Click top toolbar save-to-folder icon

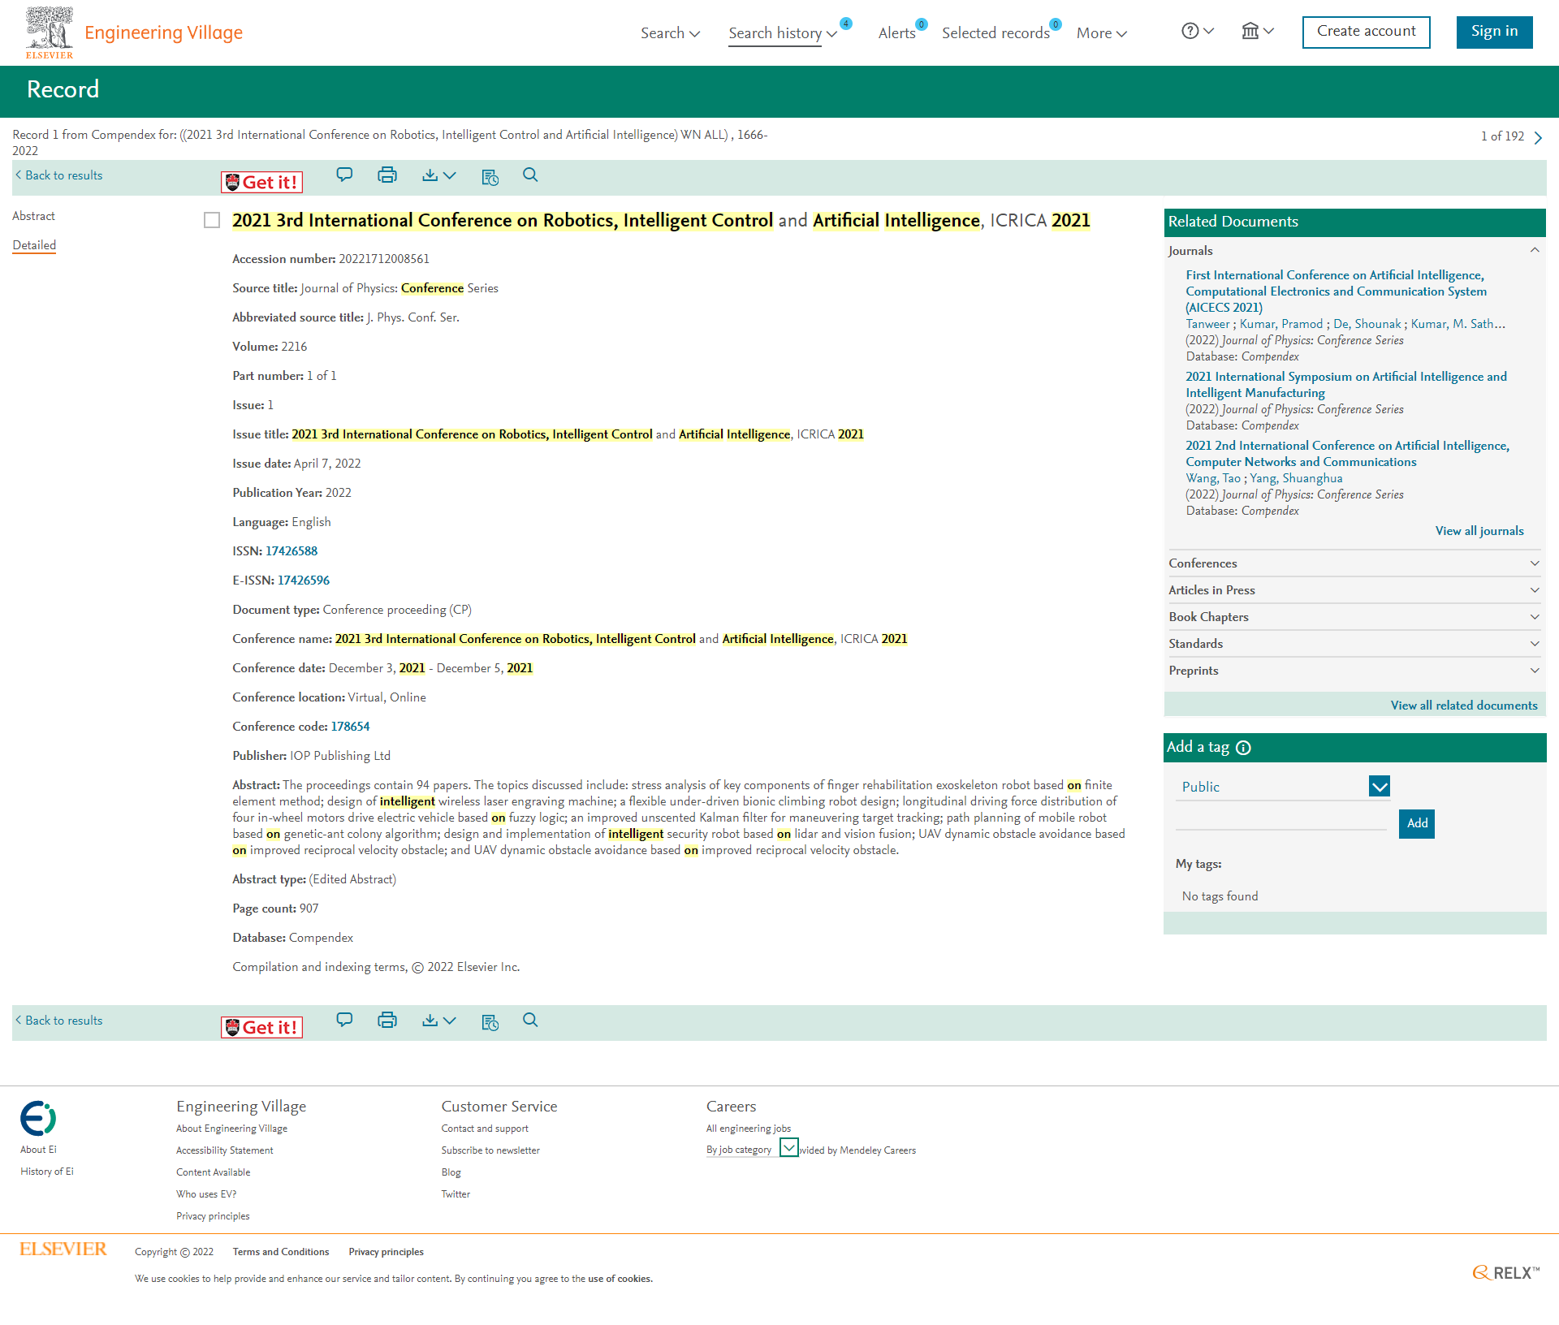[490, 177]
